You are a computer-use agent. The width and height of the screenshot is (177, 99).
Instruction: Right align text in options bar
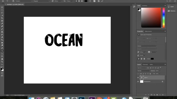tap(82, 1)
